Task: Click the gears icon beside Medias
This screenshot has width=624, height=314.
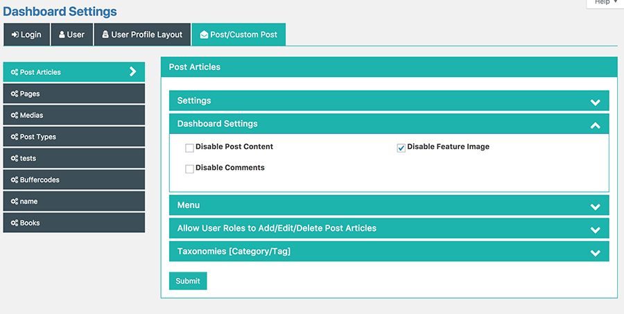Action: tap(15, 115)
